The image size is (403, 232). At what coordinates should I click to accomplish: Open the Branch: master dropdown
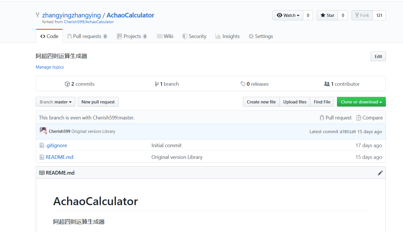(55, 102)
